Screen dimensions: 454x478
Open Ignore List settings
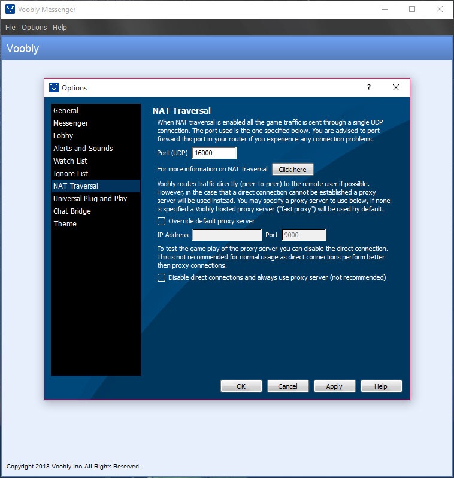[x=96, y=174]
